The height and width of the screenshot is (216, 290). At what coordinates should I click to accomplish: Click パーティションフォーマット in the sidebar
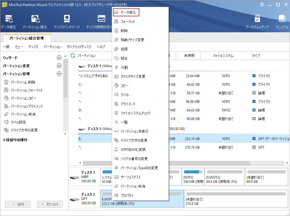[x=23, y=90]
